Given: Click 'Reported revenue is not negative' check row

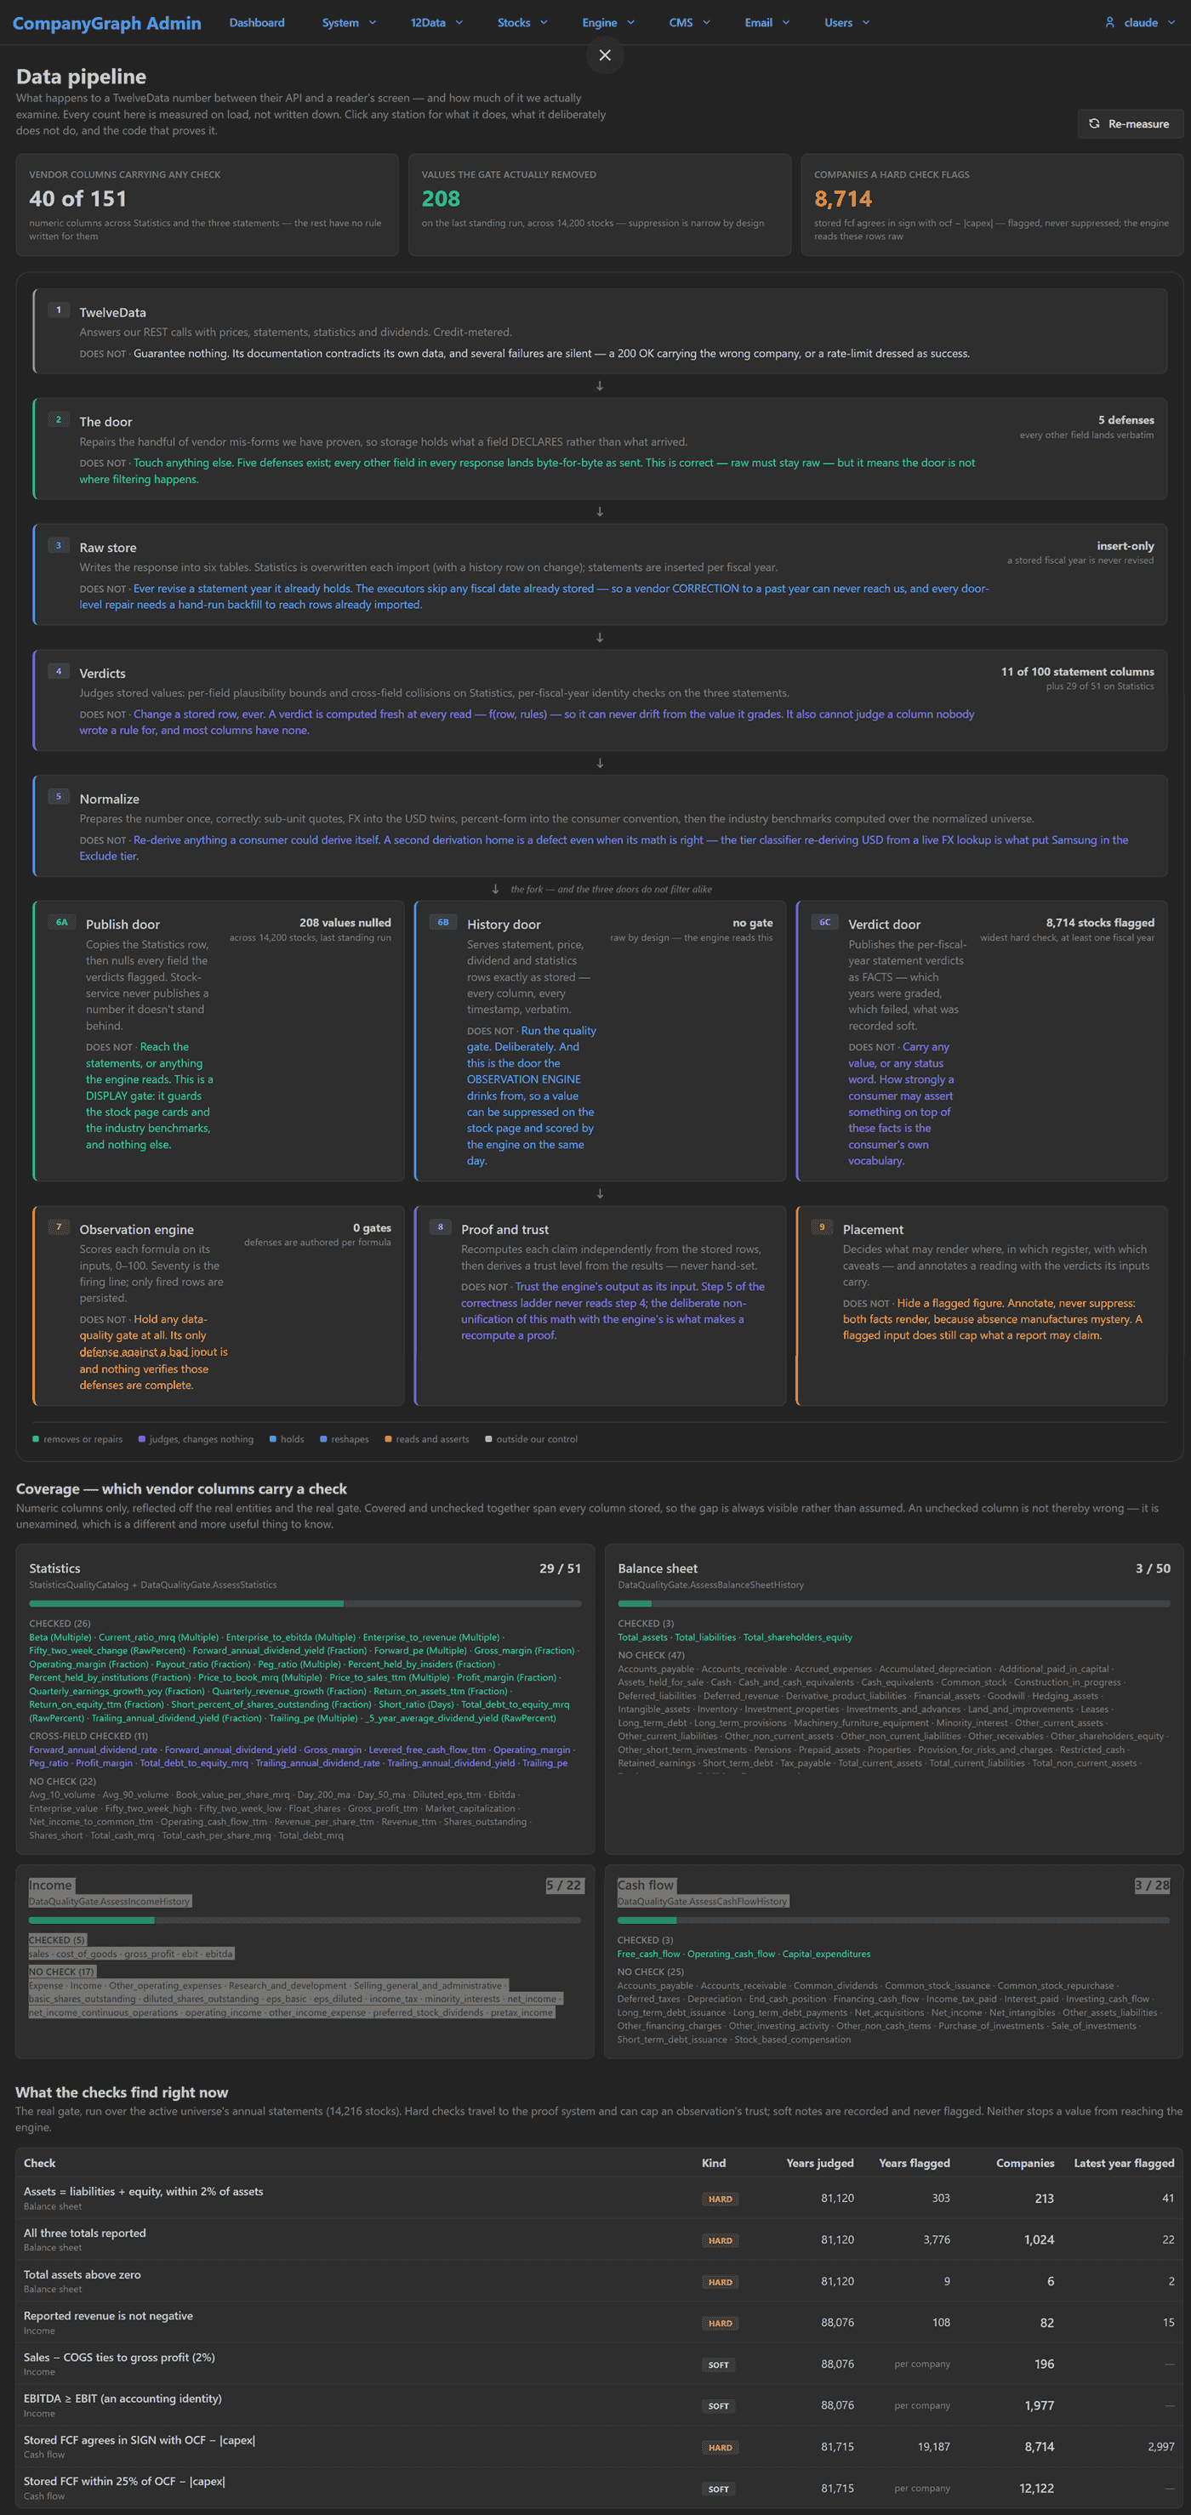Looking at the screenshot, I should point(600,2322).
